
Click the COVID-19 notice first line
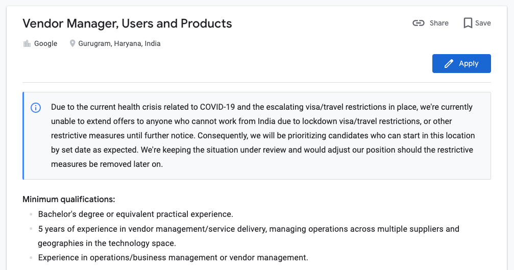pyautogui.click(x=261, y=107)
